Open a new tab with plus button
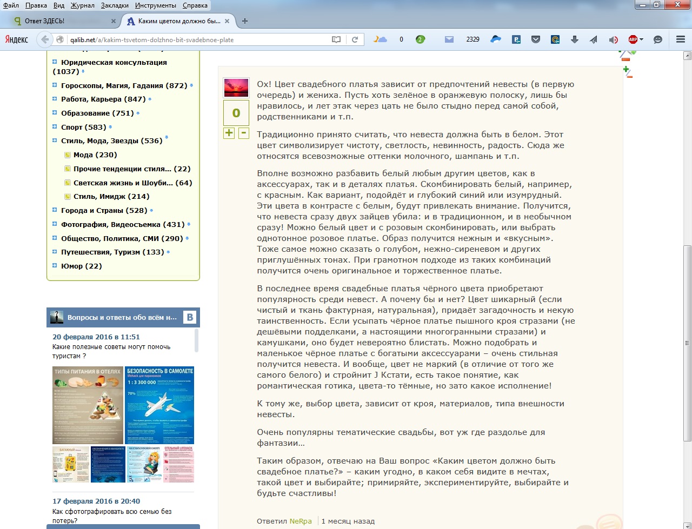The image size is (692, 529). 245,21
